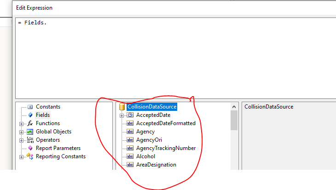Click the fx Functions icon

pyautogui.click(x=30, y=123)
